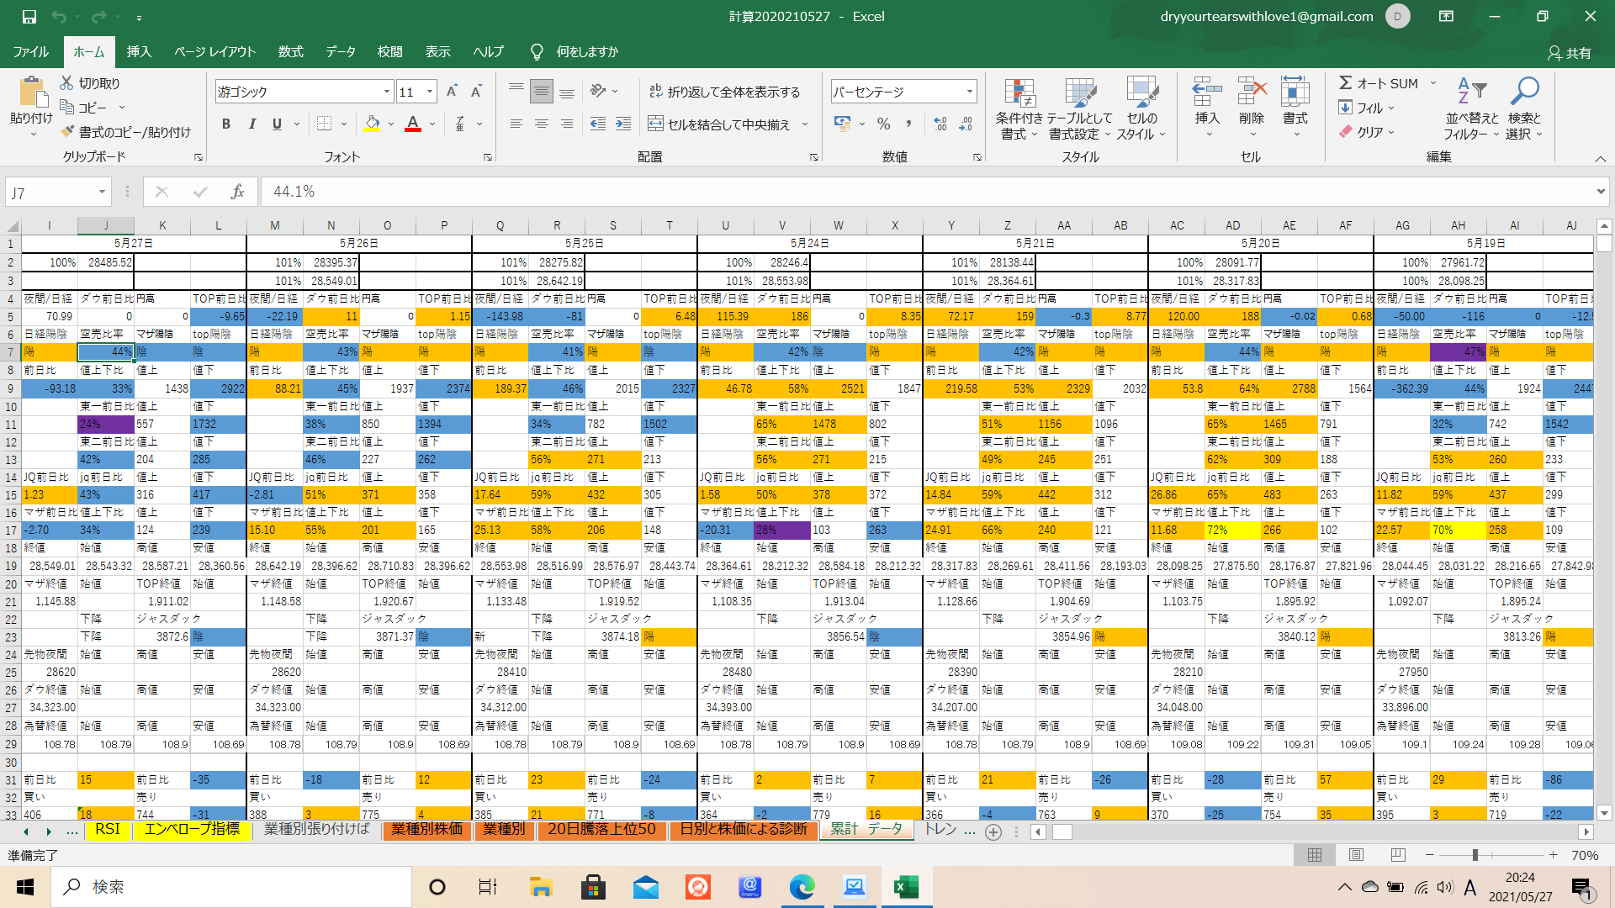1615x908 pixels.
Task: Click the percent style icon
Action: (883, 124)
